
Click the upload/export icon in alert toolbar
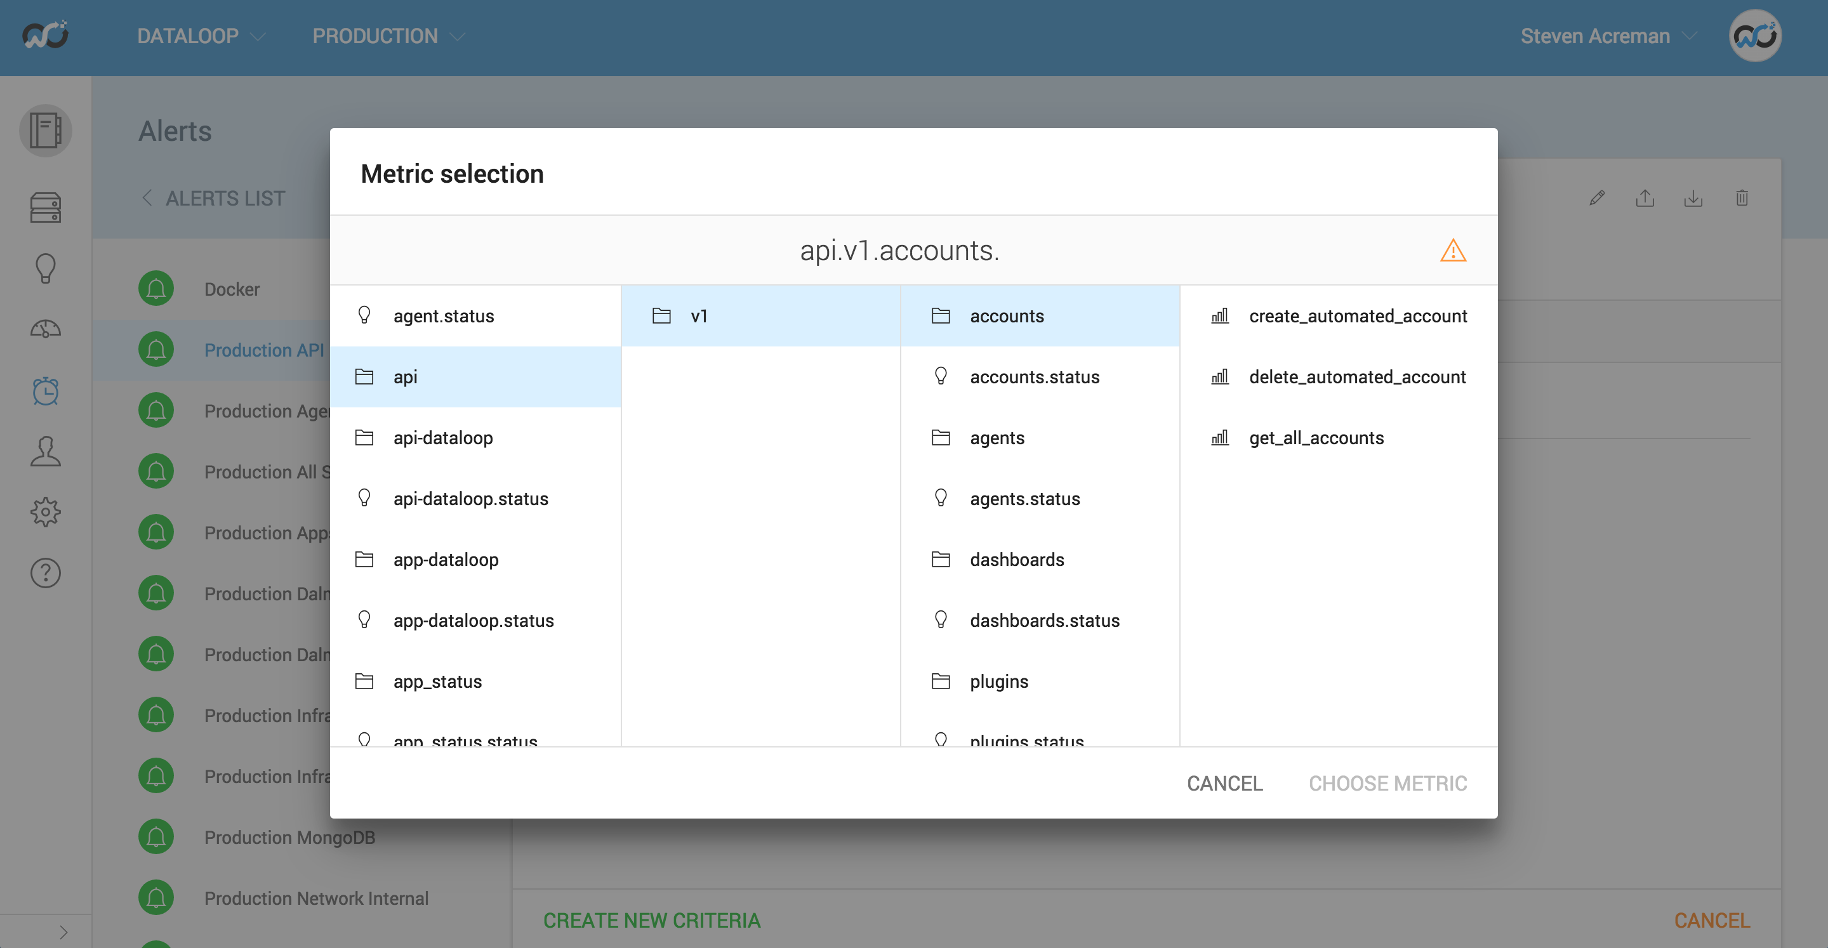click(1645, 198)
